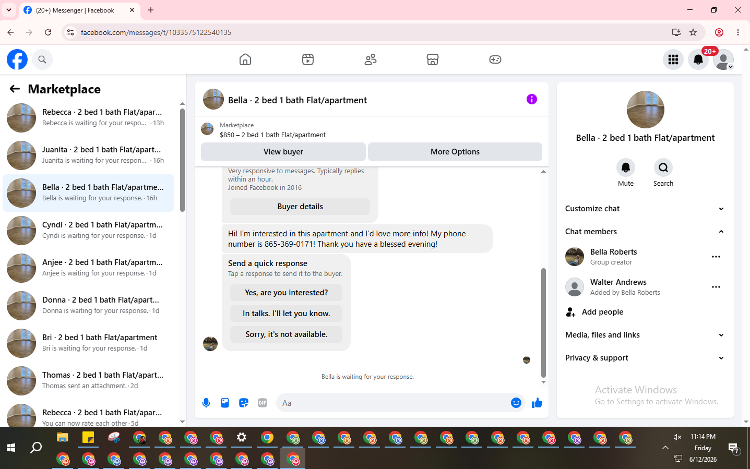Open the Chrome three-dot menu

[738, 32]
